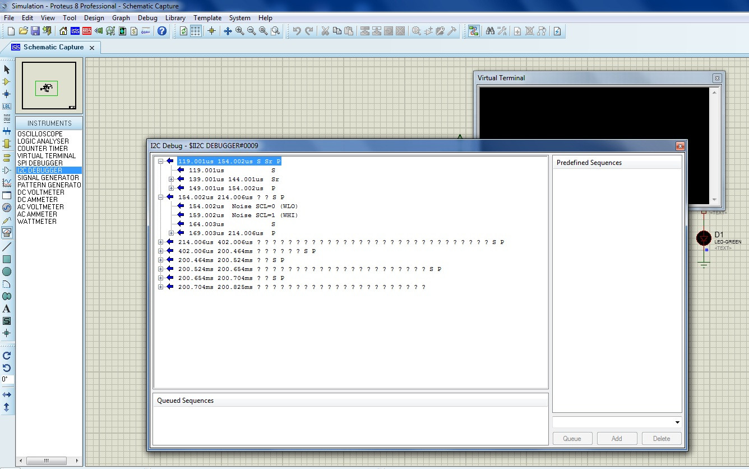Image resolution: width=749 pixels, height=469 pixels.
Task: Click the schematic overview thumbnail
Action: coord(49,86)
